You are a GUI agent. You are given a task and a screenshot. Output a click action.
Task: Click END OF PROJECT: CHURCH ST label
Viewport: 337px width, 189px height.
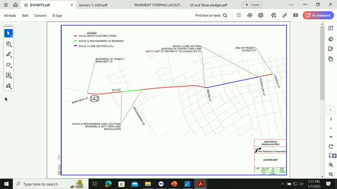[x=246, y=49]
